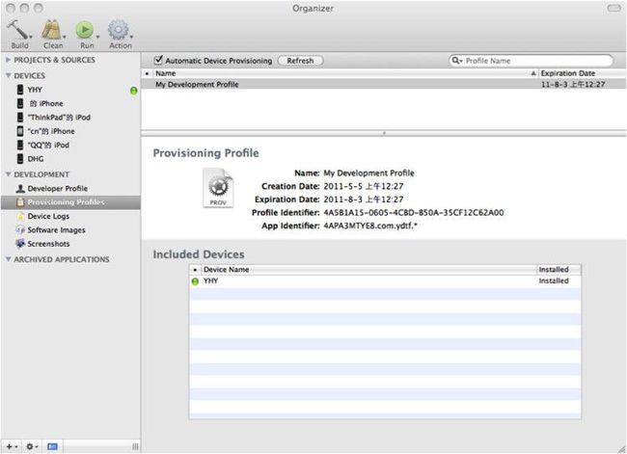Select the "cn"的 iPhone device
The width and height of the screenshot is (627, 454).
(x=70, y=131)
